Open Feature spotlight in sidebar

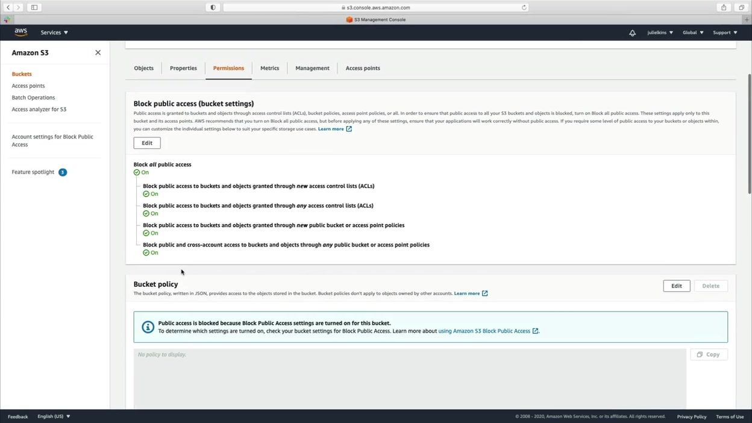(33, 172)
